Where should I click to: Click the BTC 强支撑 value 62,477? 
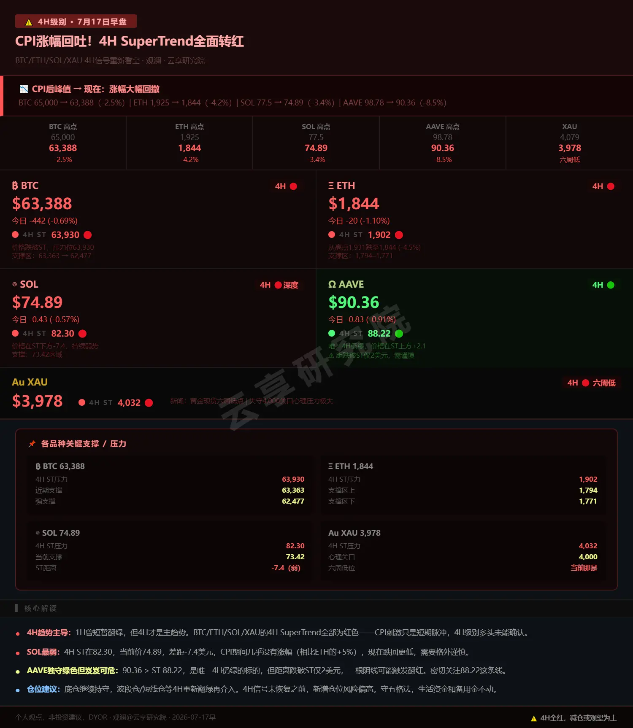point(293,501)
